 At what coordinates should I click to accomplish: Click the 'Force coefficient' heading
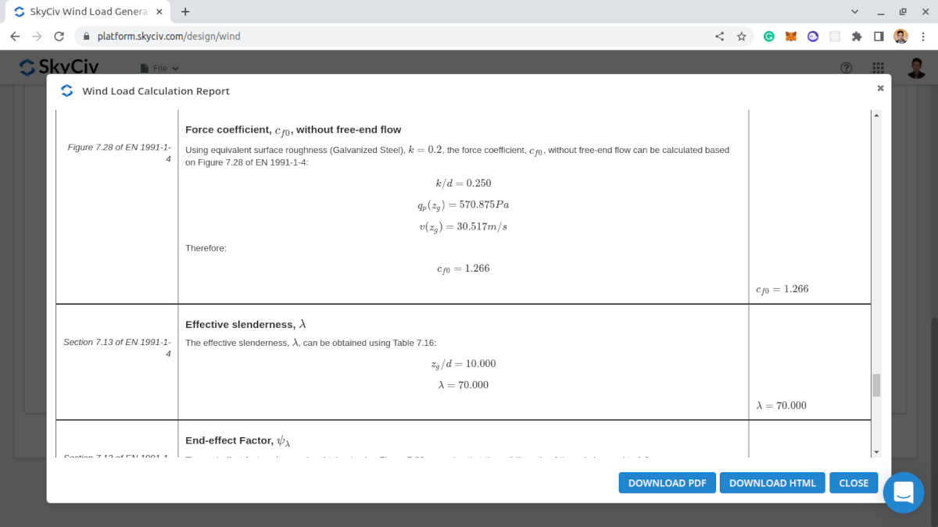(x=293, y=130)
